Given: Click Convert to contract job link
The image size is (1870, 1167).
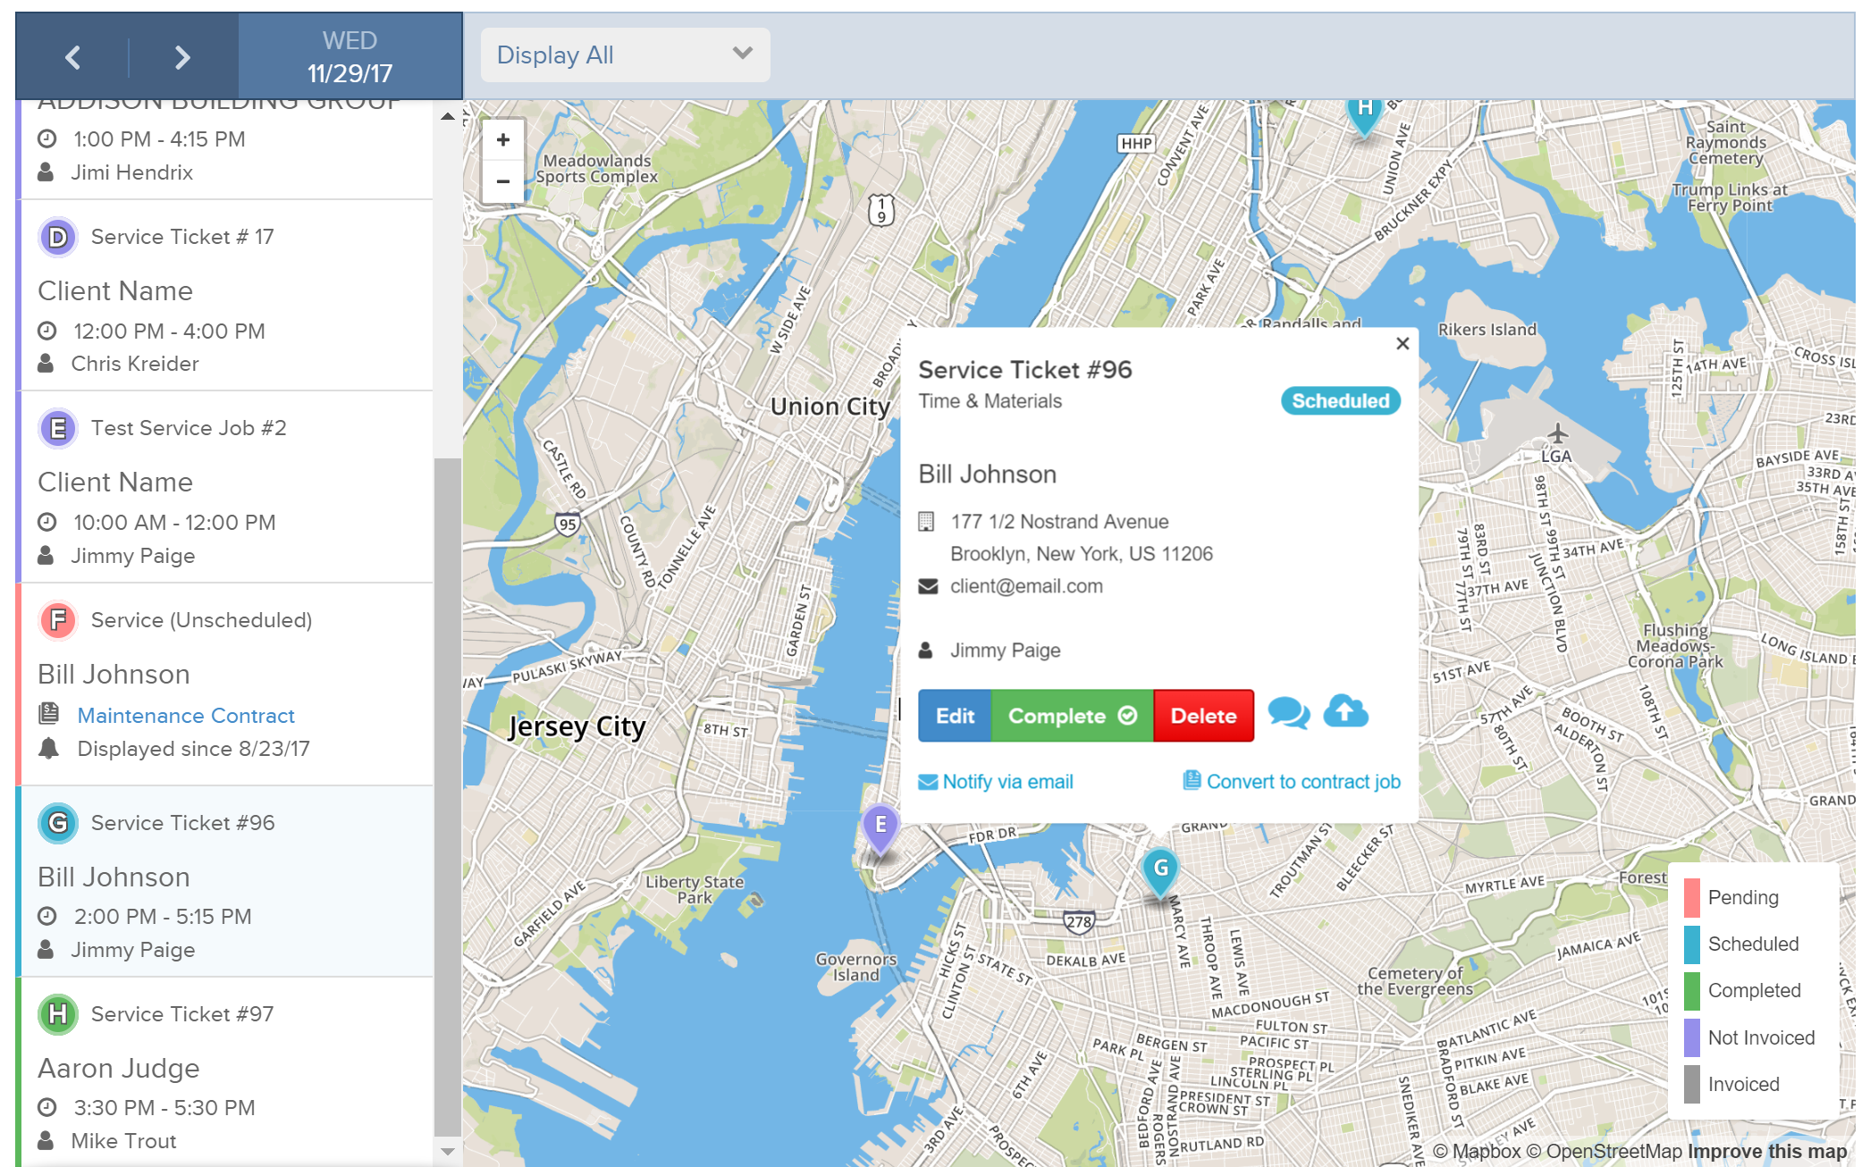Looking at the screenshot, I should tap(1292, 782).
